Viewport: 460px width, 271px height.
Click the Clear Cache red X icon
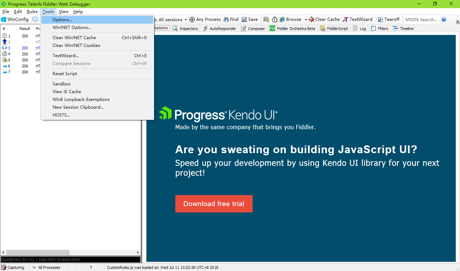(311, 19)
